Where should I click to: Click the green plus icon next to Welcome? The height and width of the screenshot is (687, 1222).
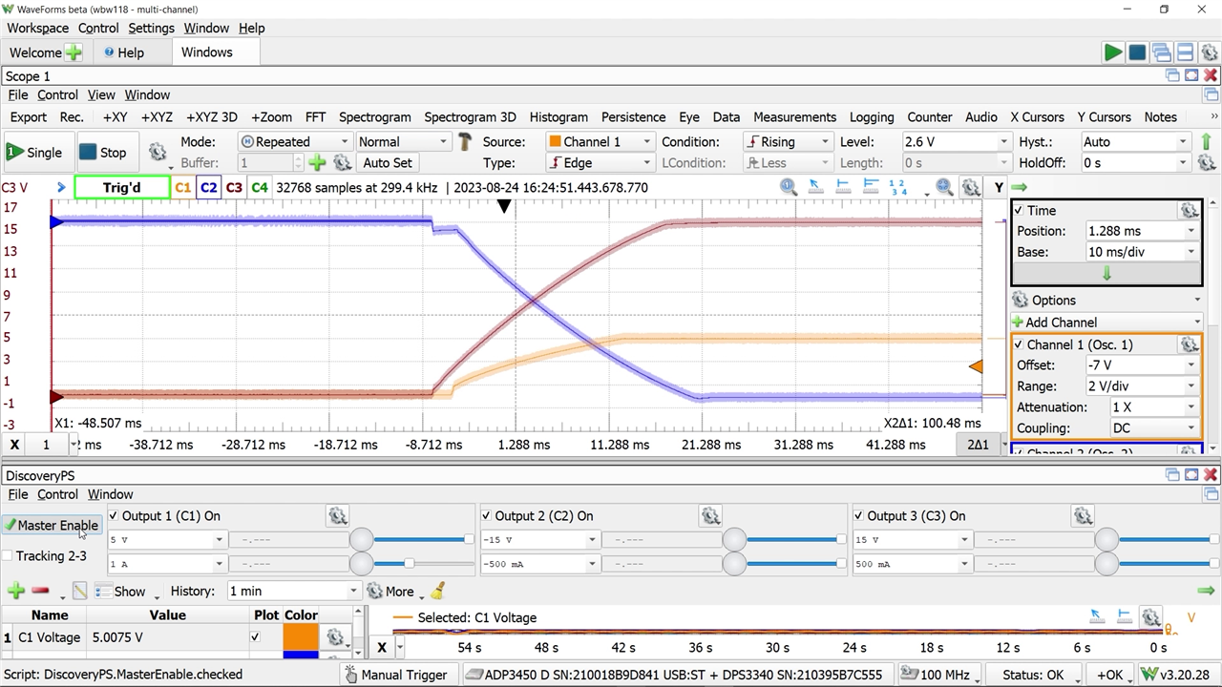pyautogui.click(x=74, y=52)
